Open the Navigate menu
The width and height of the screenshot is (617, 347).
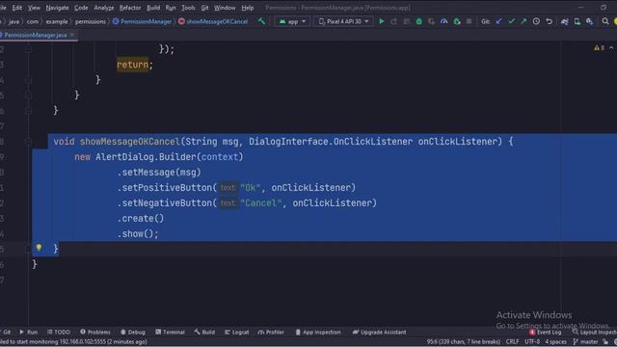pos(57,8)
